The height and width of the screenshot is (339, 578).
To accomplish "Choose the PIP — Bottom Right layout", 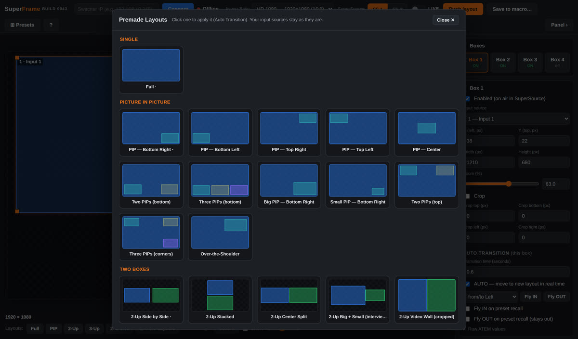I will (151, 132).
